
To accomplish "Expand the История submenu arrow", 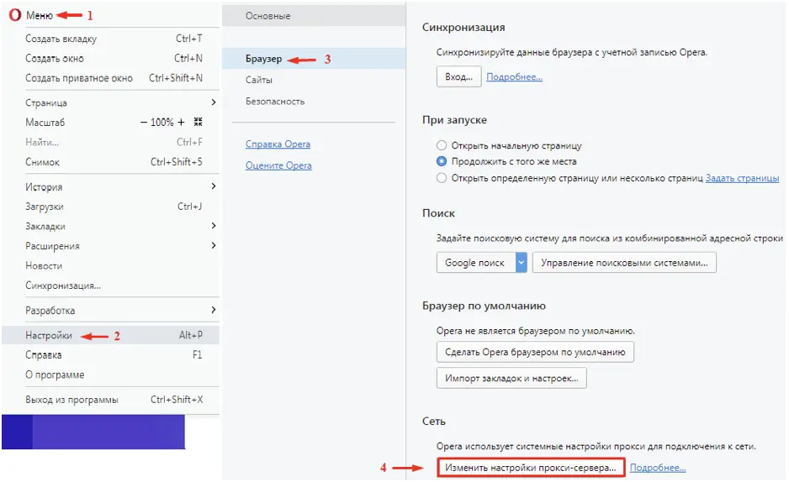I will pyautogui.click(x=213, y=186).
